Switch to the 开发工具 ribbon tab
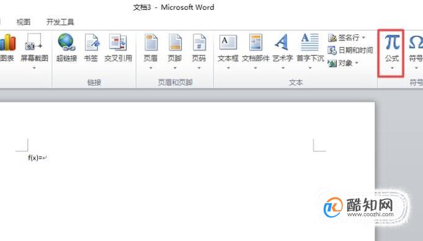The height and width of the screenshot is (241, 423). point(60,22)
